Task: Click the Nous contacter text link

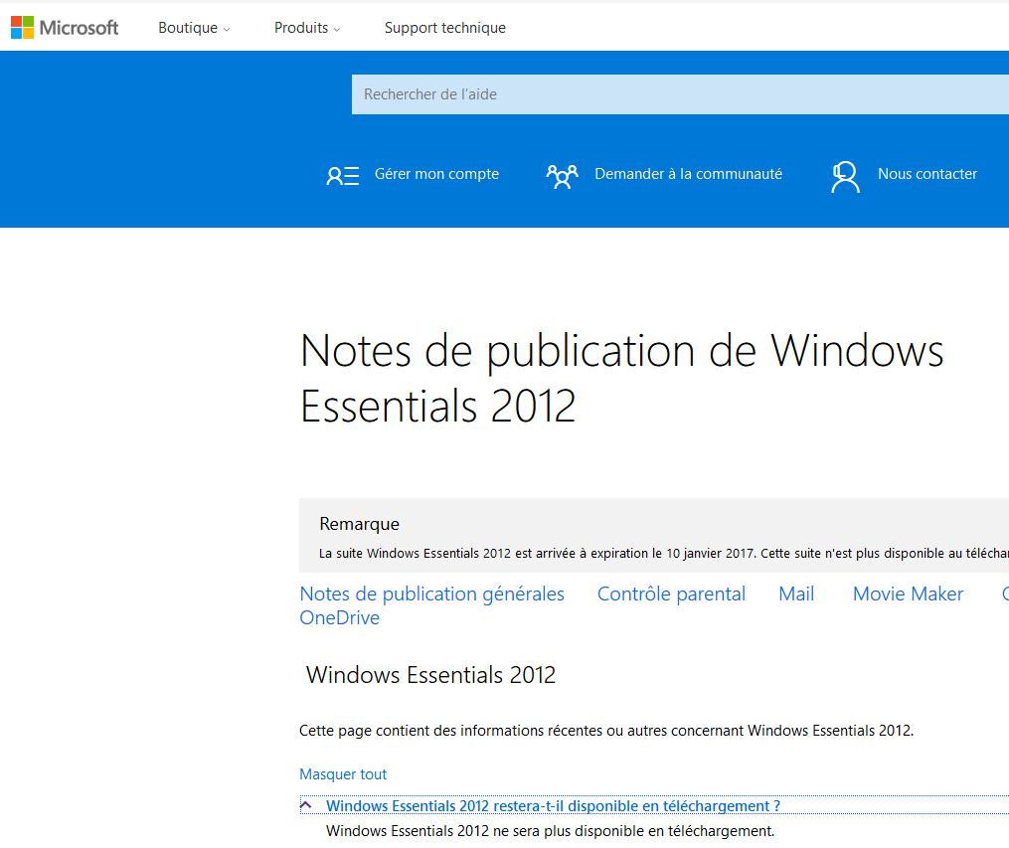Action: point(926,174)
